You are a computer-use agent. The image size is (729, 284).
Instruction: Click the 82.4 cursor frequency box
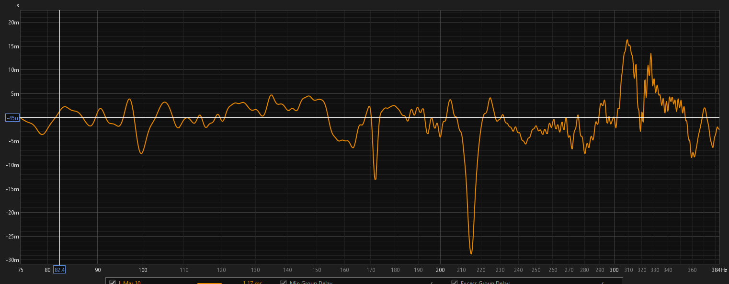[59, 270]
